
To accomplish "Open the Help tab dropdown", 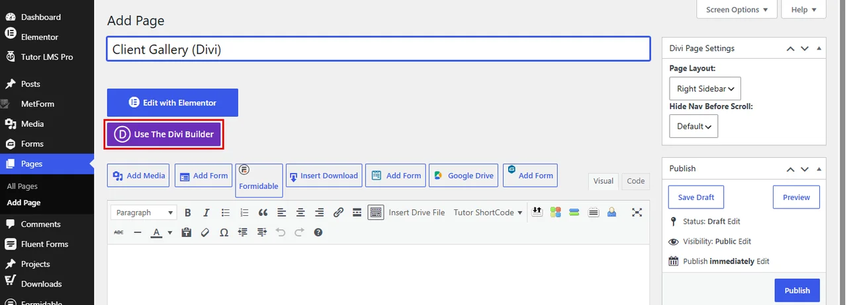I will pos(804,9).
